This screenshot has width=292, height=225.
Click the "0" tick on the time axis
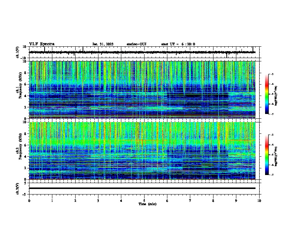(x=29, y=201)
